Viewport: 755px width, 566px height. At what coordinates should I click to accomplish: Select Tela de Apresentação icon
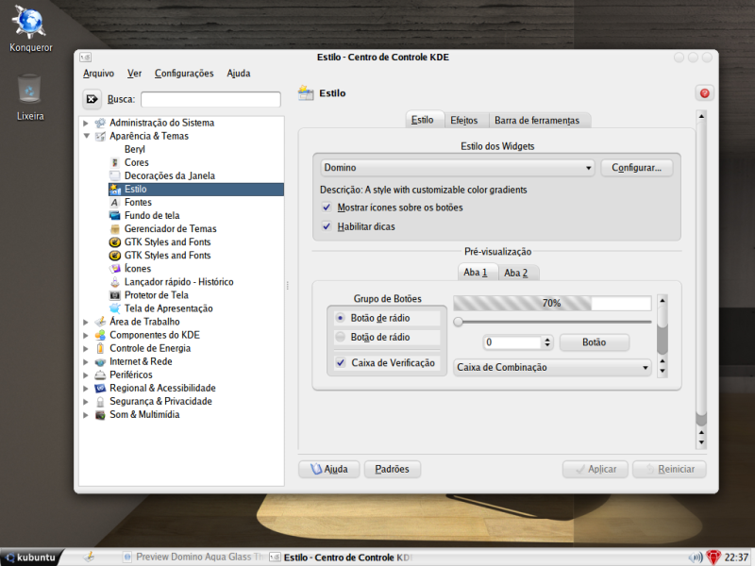pos(114,308)
